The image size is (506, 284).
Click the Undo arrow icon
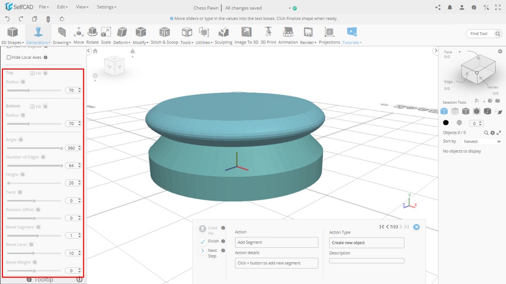click(x=7, y=19)
